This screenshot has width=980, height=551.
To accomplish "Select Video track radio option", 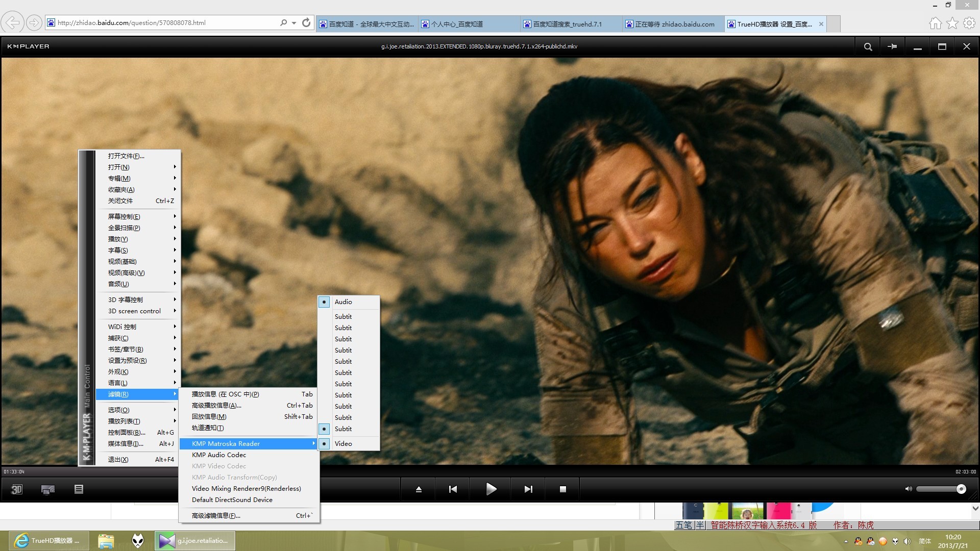I will 349,444.
